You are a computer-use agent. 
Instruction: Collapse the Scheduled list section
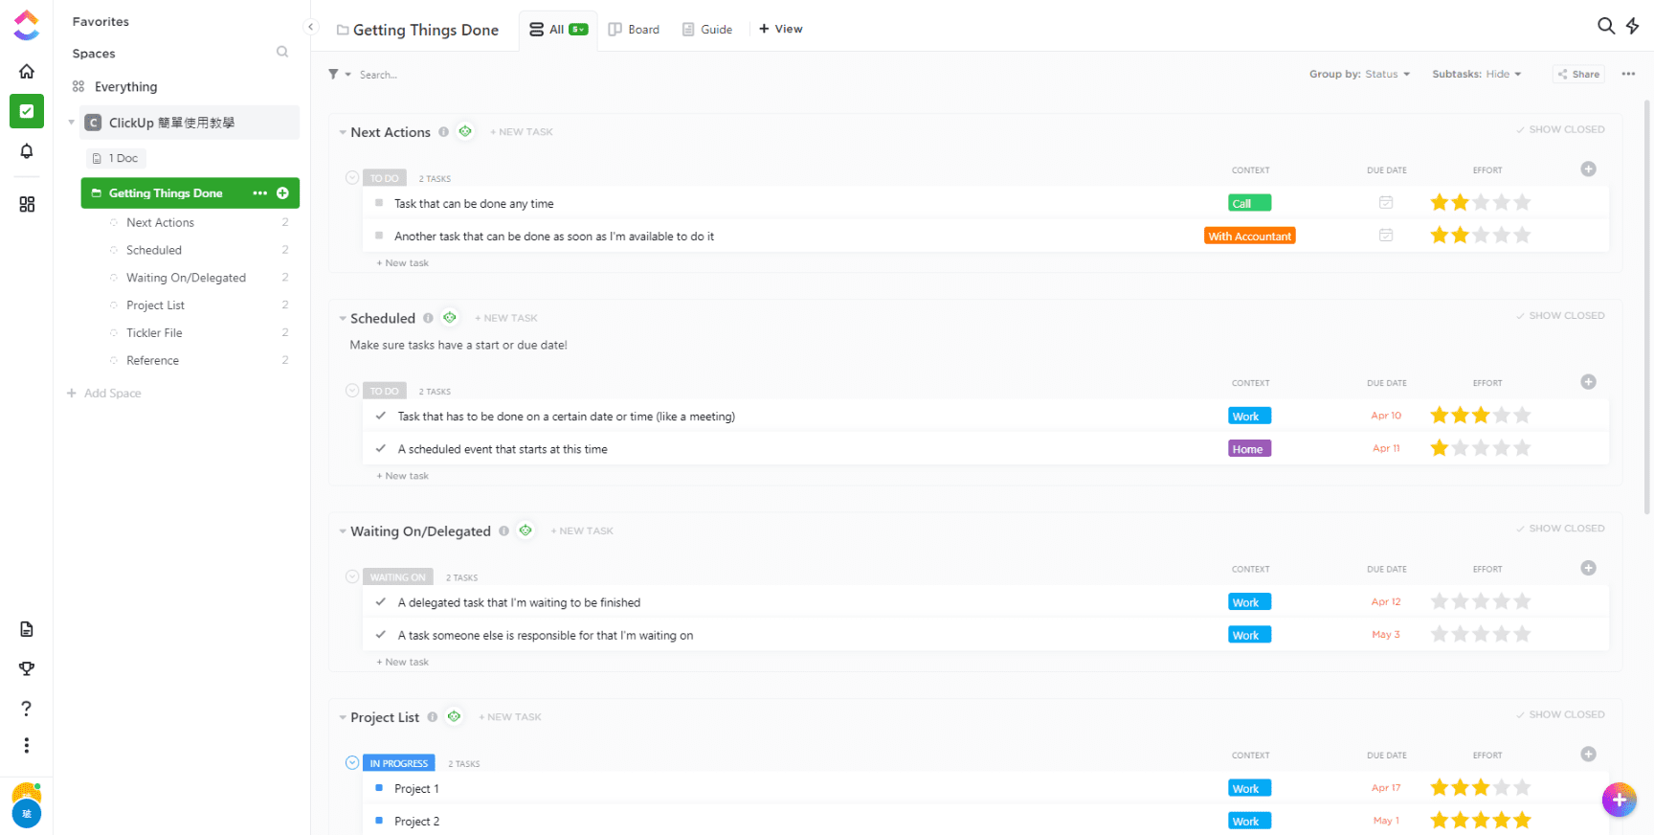(343, 319)
